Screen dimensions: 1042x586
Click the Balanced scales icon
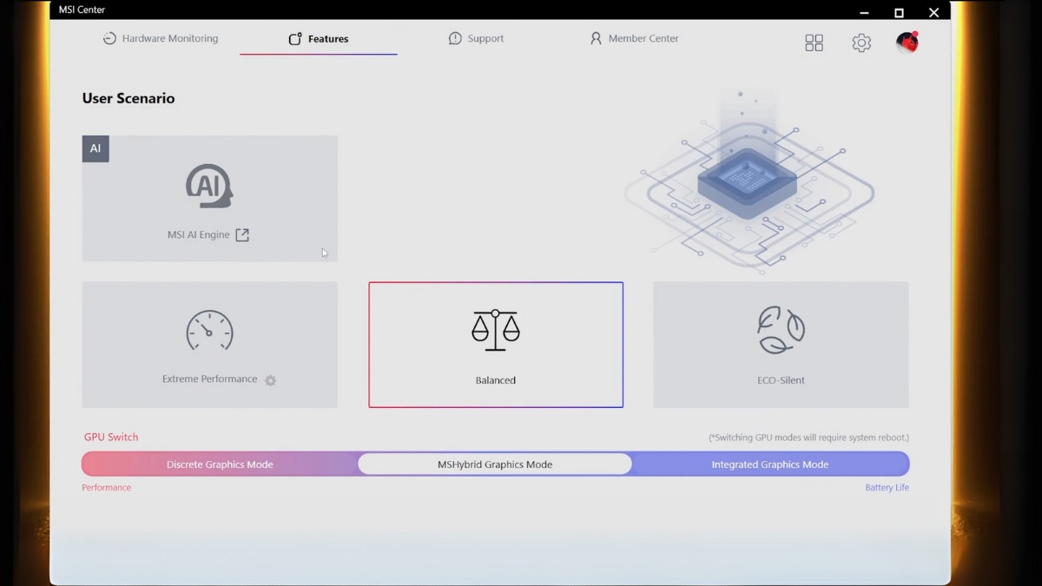click(496, 330)
